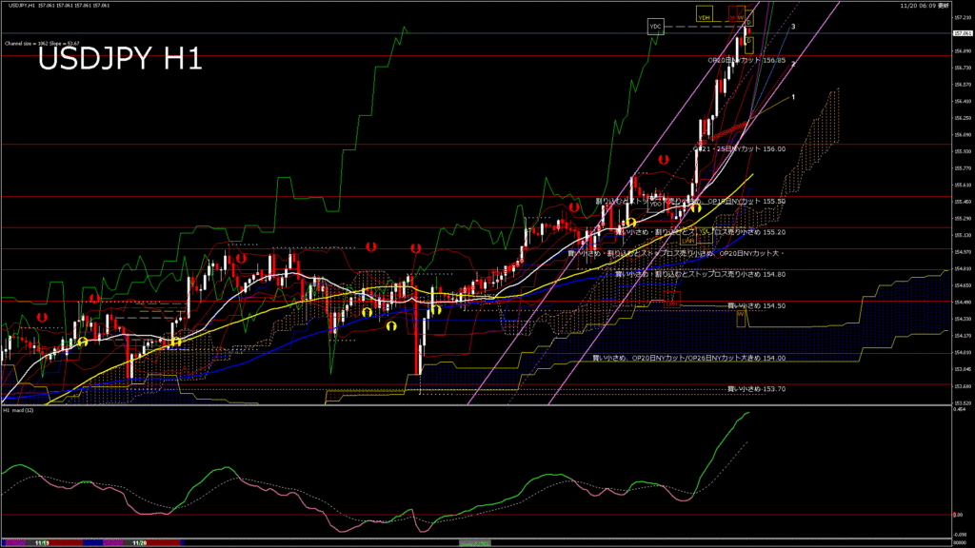Click the white YDC box marker
This screenshot has height=548, width=975.
655,27
